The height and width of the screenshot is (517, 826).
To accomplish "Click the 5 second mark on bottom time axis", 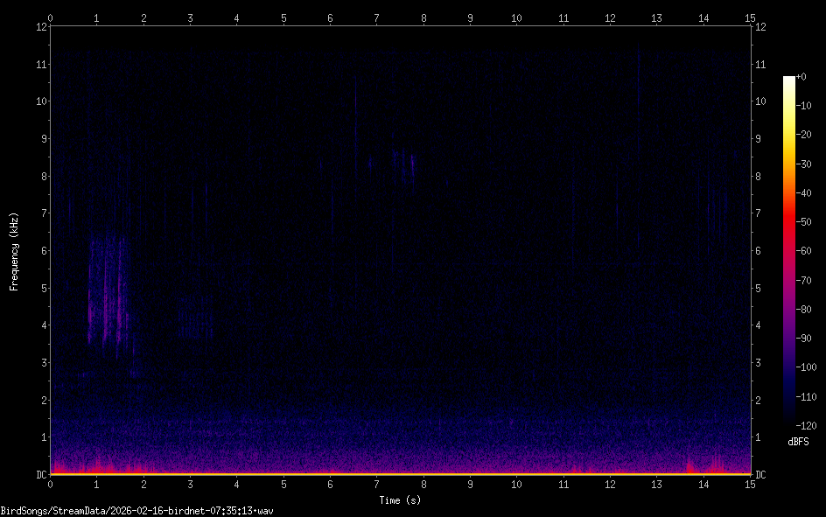I will pos(283,484).
